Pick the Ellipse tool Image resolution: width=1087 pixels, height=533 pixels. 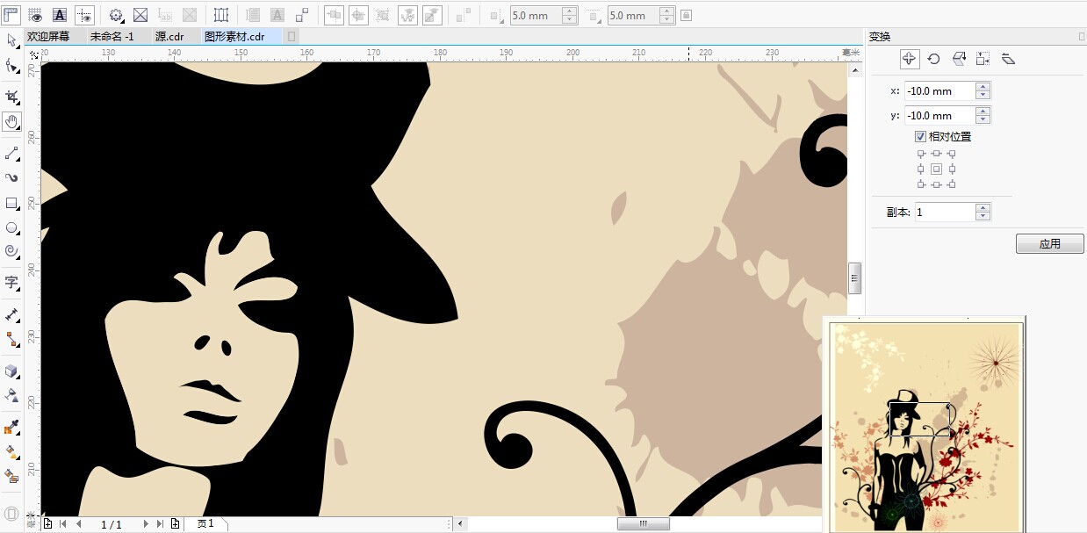(11, 227)
